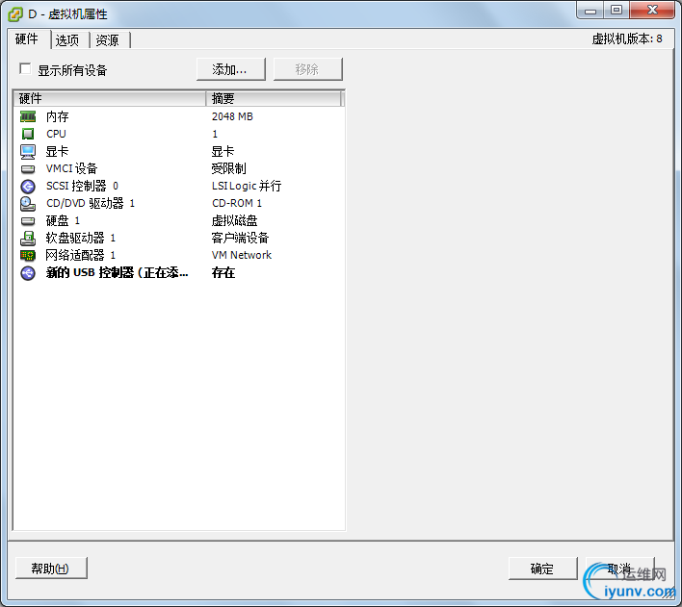The width and height of the screenshot is (682, 607).
Task: Click the 网络适配器 1 network card icon
Action: click(x=28, y=255)
